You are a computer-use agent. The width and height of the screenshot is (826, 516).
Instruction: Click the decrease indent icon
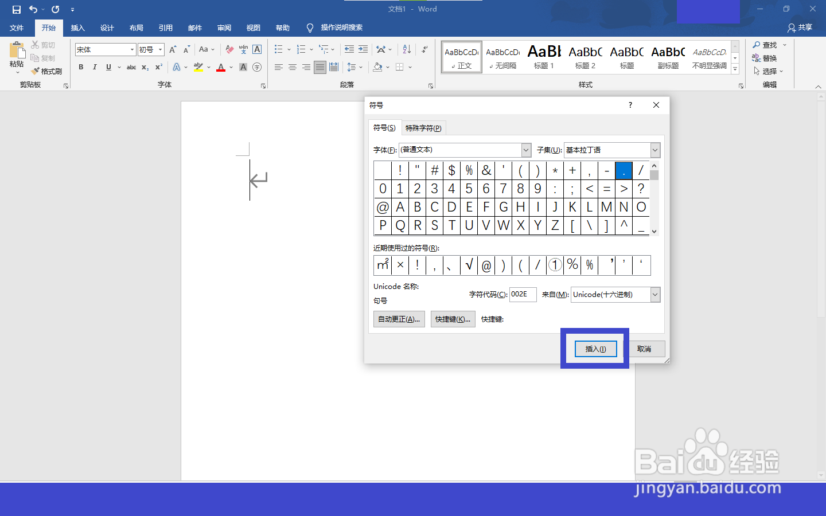click(x=349, y=50)
